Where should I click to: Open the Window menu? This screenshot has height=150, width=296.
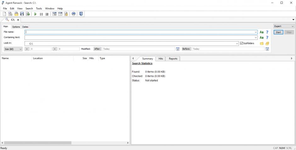click(x=50, y=8)
